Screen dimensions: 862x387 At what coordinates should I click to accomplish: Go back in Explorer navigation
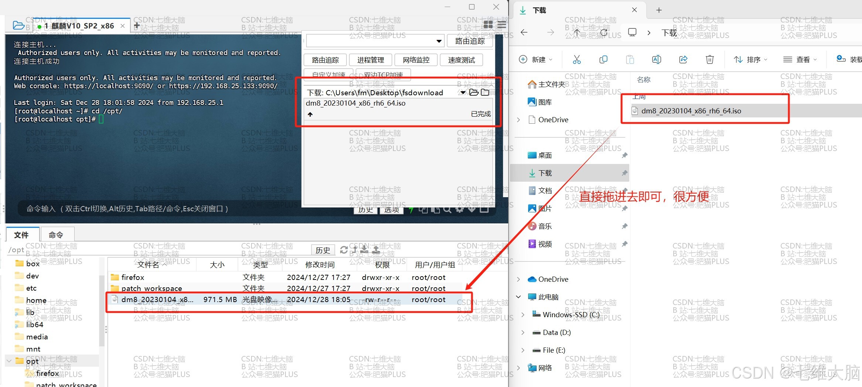click(524, 32)
